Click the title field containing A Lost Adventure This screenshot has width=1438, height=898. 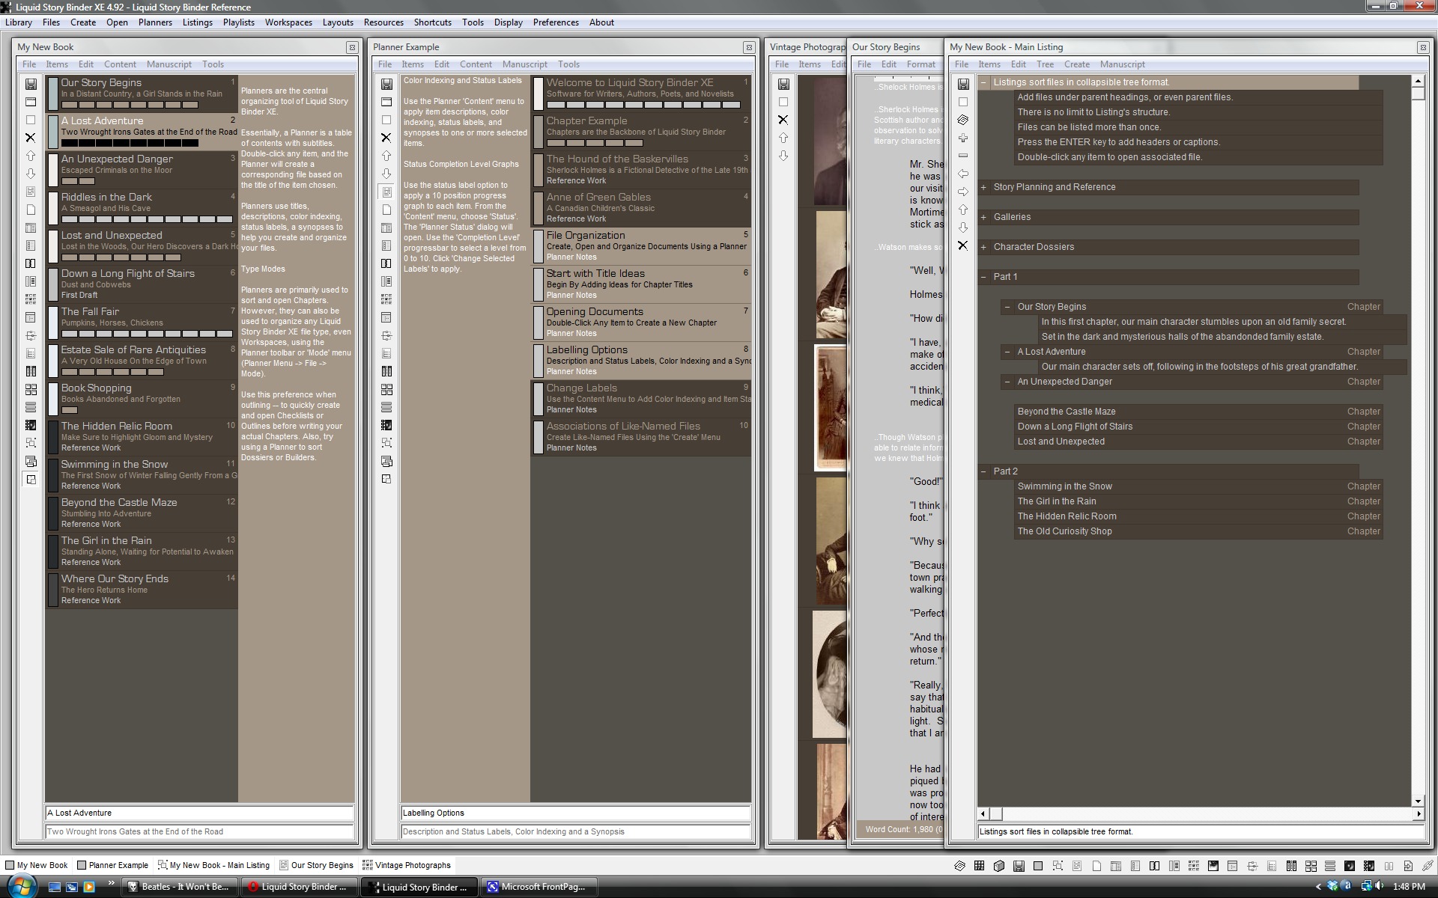pos(199,813)
